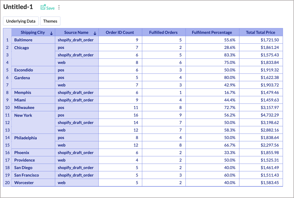294x198 pixels.
Task: Click the Milwaukee city cell
Action: click(x=24, y=108)
